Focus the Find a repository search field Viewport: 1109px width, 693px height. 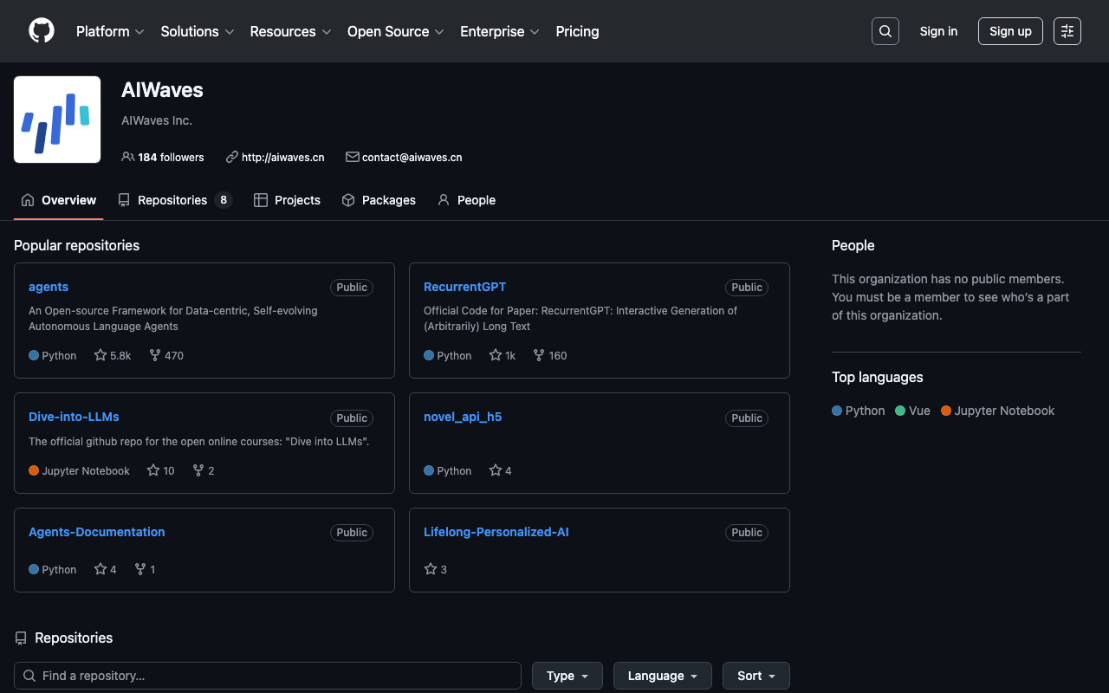[x=268, y=676]
